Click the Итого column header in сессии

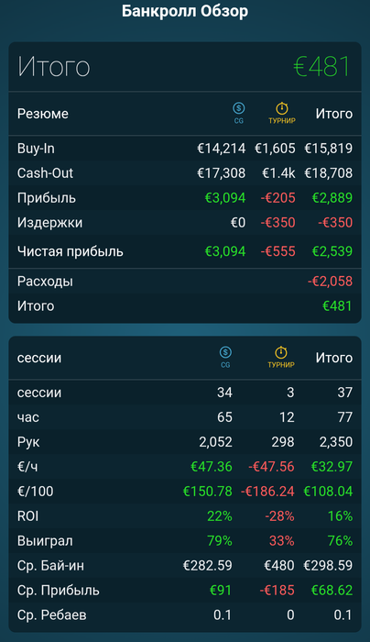pyautogui.click(x=333, y=358)
